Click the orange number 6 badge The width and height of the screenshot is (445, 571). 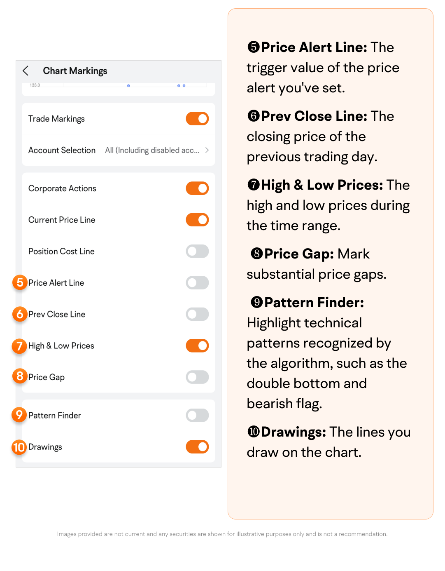coord(19,314)
